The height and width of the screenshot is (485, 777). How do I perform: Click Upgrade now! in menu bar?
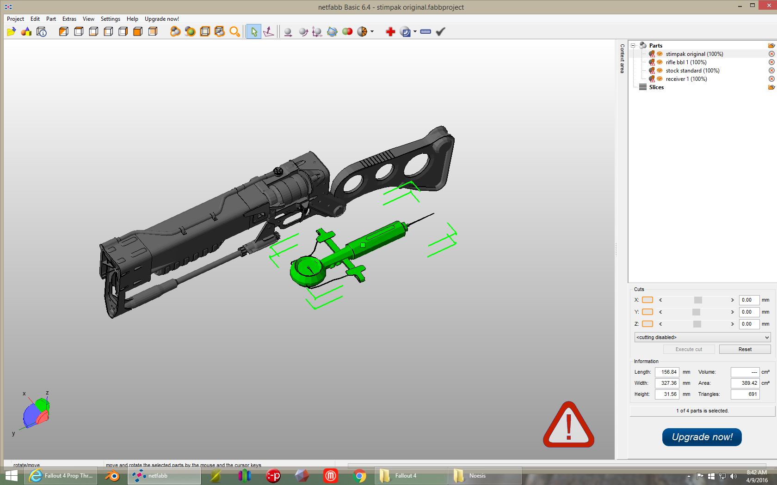click(x=162, y=19)
